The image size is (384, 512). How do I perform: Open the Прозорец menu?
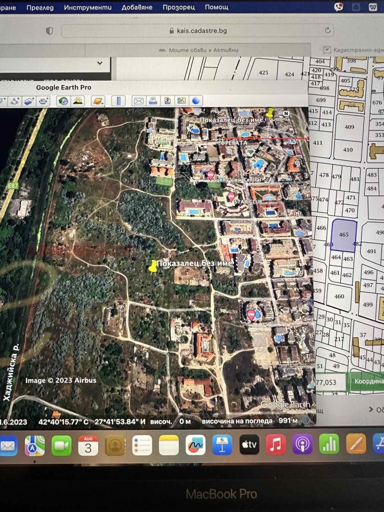coord(179,7)
